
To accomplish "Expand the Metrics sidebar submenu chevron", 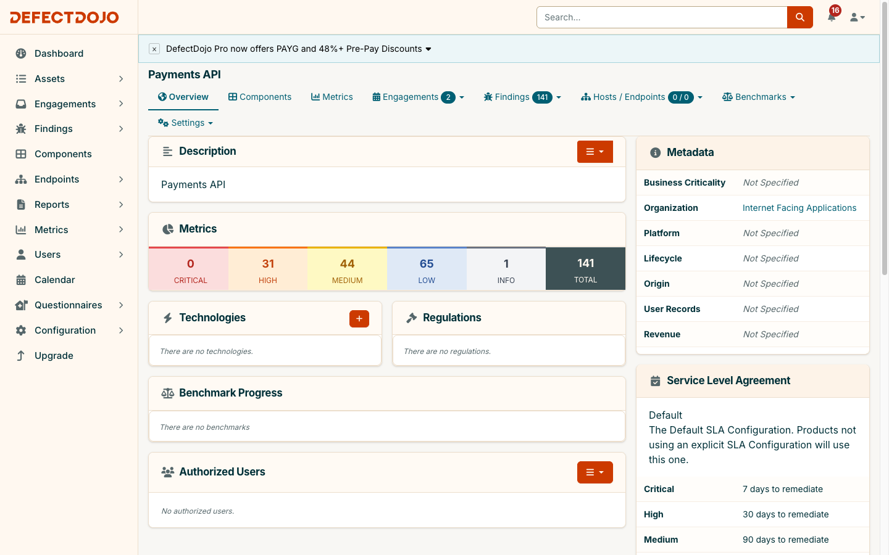I will pyautogui.click(x=121, y=230).
